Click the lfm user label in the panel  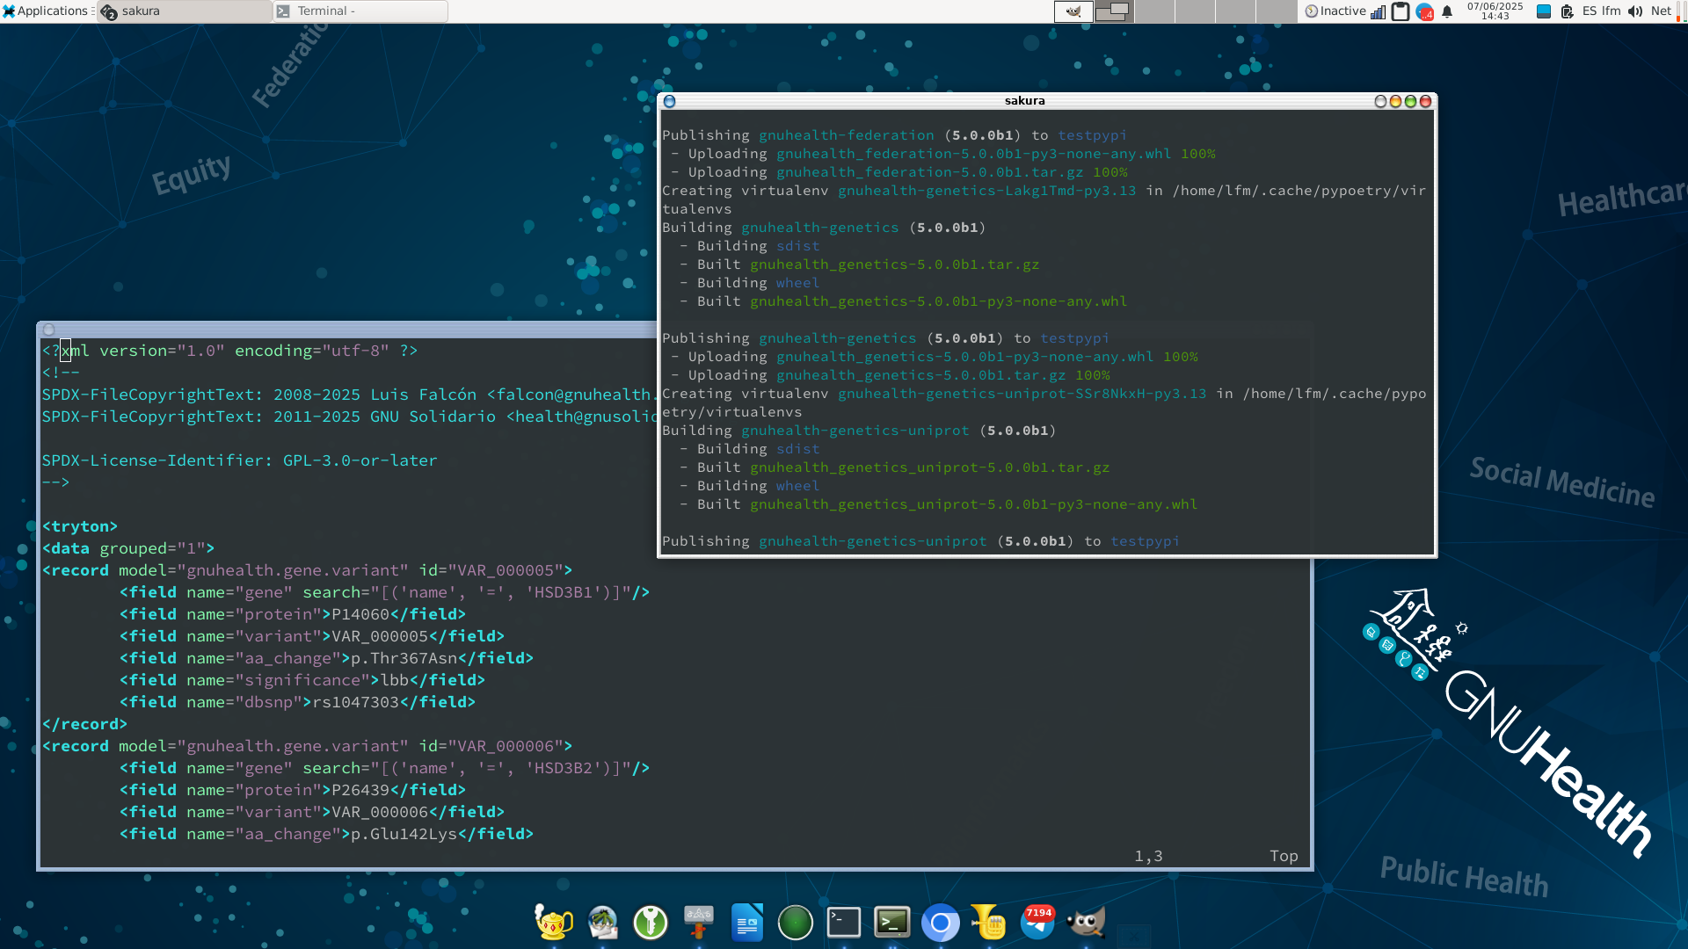[1611, 11]
